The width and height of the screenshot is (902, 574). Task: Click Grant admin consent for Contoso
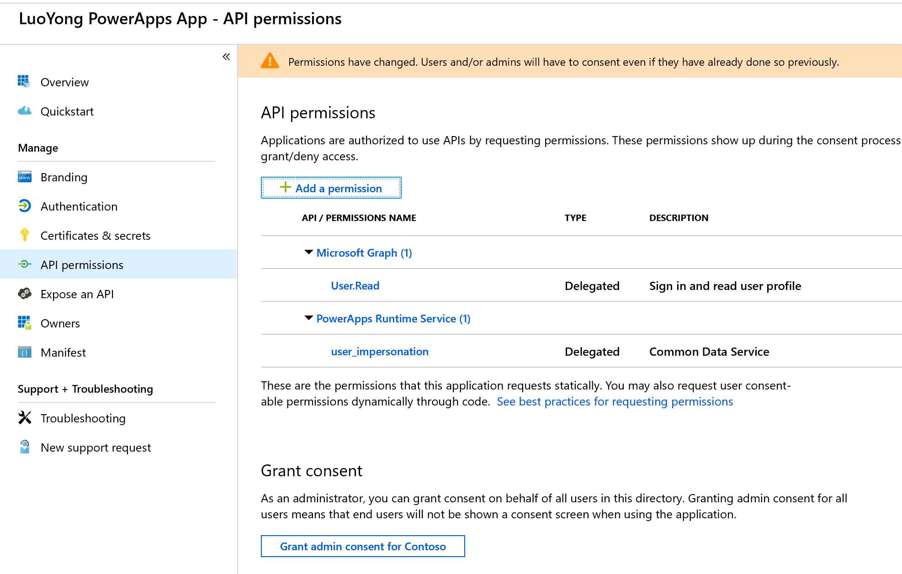point(363,546)
